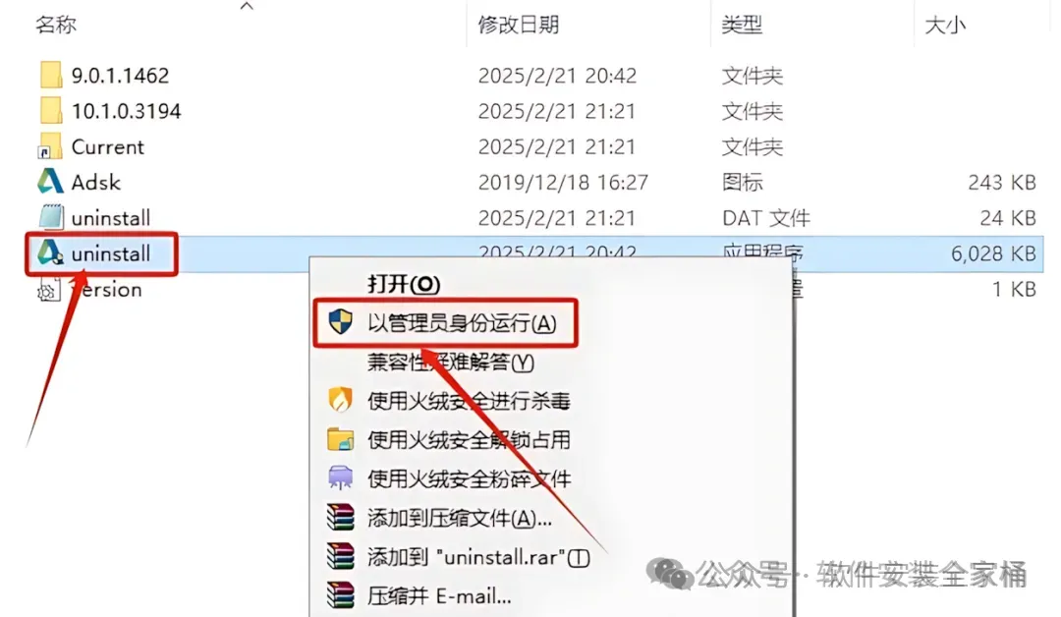Select the Adsk Autodesk icon file

50,182
